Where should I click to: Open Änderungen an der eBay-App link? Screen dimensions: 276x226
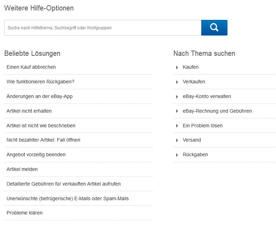point(40,96)
